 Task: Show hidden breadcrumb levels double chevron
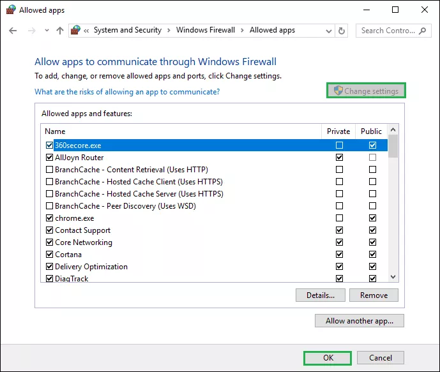coord(86,31)
